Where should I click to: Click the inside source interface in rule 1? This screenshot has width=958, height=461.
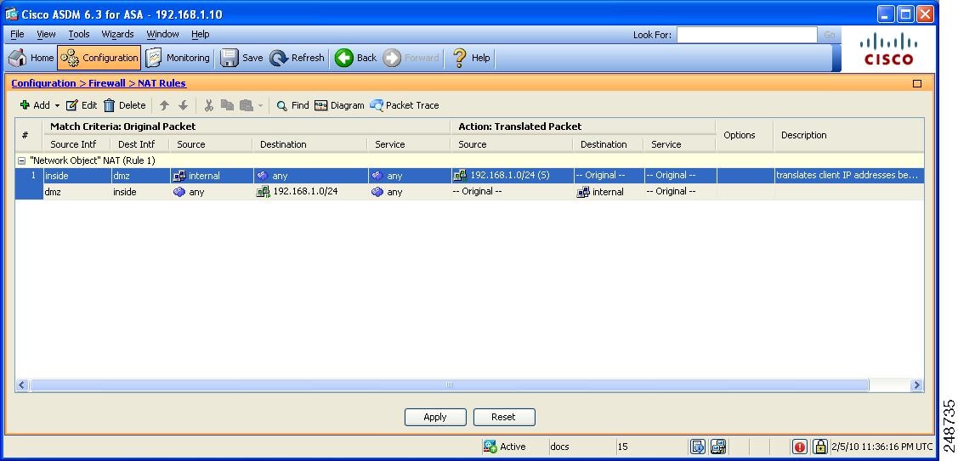coord(77,176)
